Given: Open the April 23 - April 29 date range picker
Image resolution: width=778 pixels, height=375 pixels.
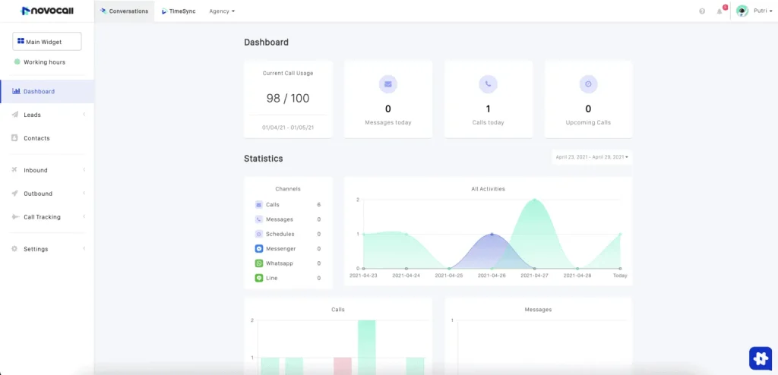Looking at the screenshot, I should pyautogui.click(x=592, y=157).
